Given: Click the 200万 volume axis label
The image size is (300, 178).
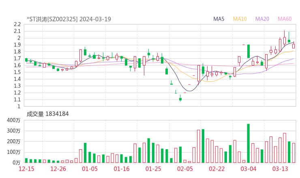Looking at the screenshot, I should (14, 142).
